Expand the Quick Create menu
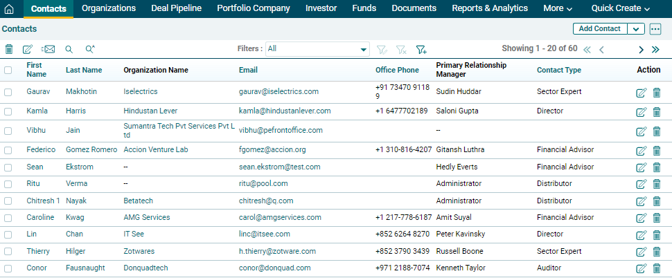Viewport: 672px width, 278px height. coord(620,8)
